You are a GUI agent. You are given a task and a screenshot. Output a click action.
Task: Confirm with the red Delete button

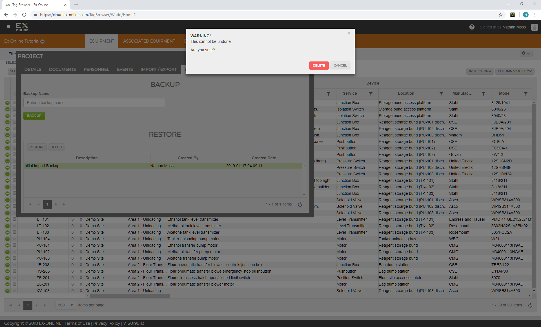[x=318, y=65]
